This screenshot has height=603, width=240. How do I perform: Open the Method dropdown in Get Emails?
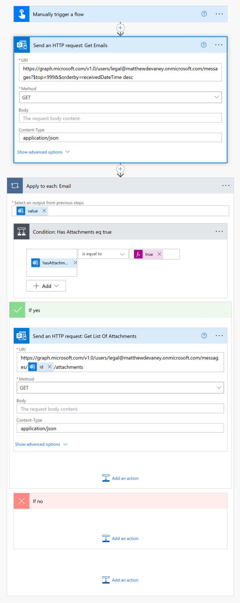pos(217,97)
